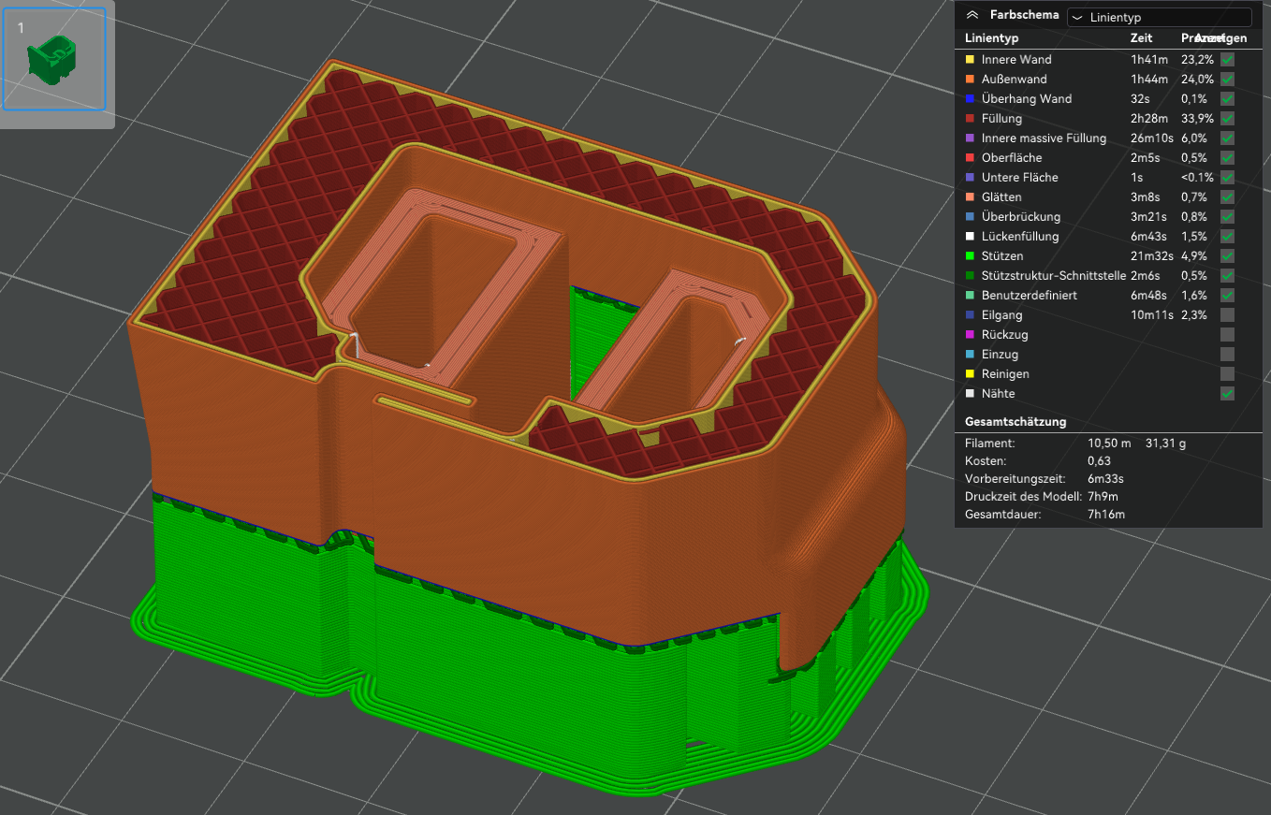Click the magenta Rückzug color swatch
This screenshot has height=815, width=1271.
[x=970, y=335]
